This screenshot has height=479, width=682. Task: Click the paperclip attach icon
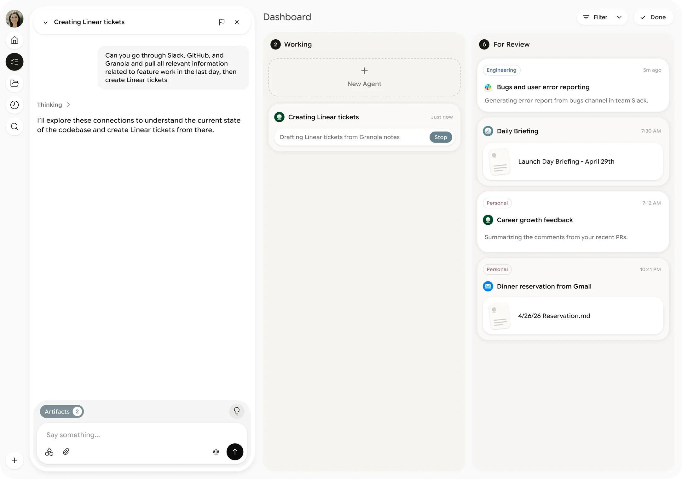pyautogui.click(x=66, y=452)
